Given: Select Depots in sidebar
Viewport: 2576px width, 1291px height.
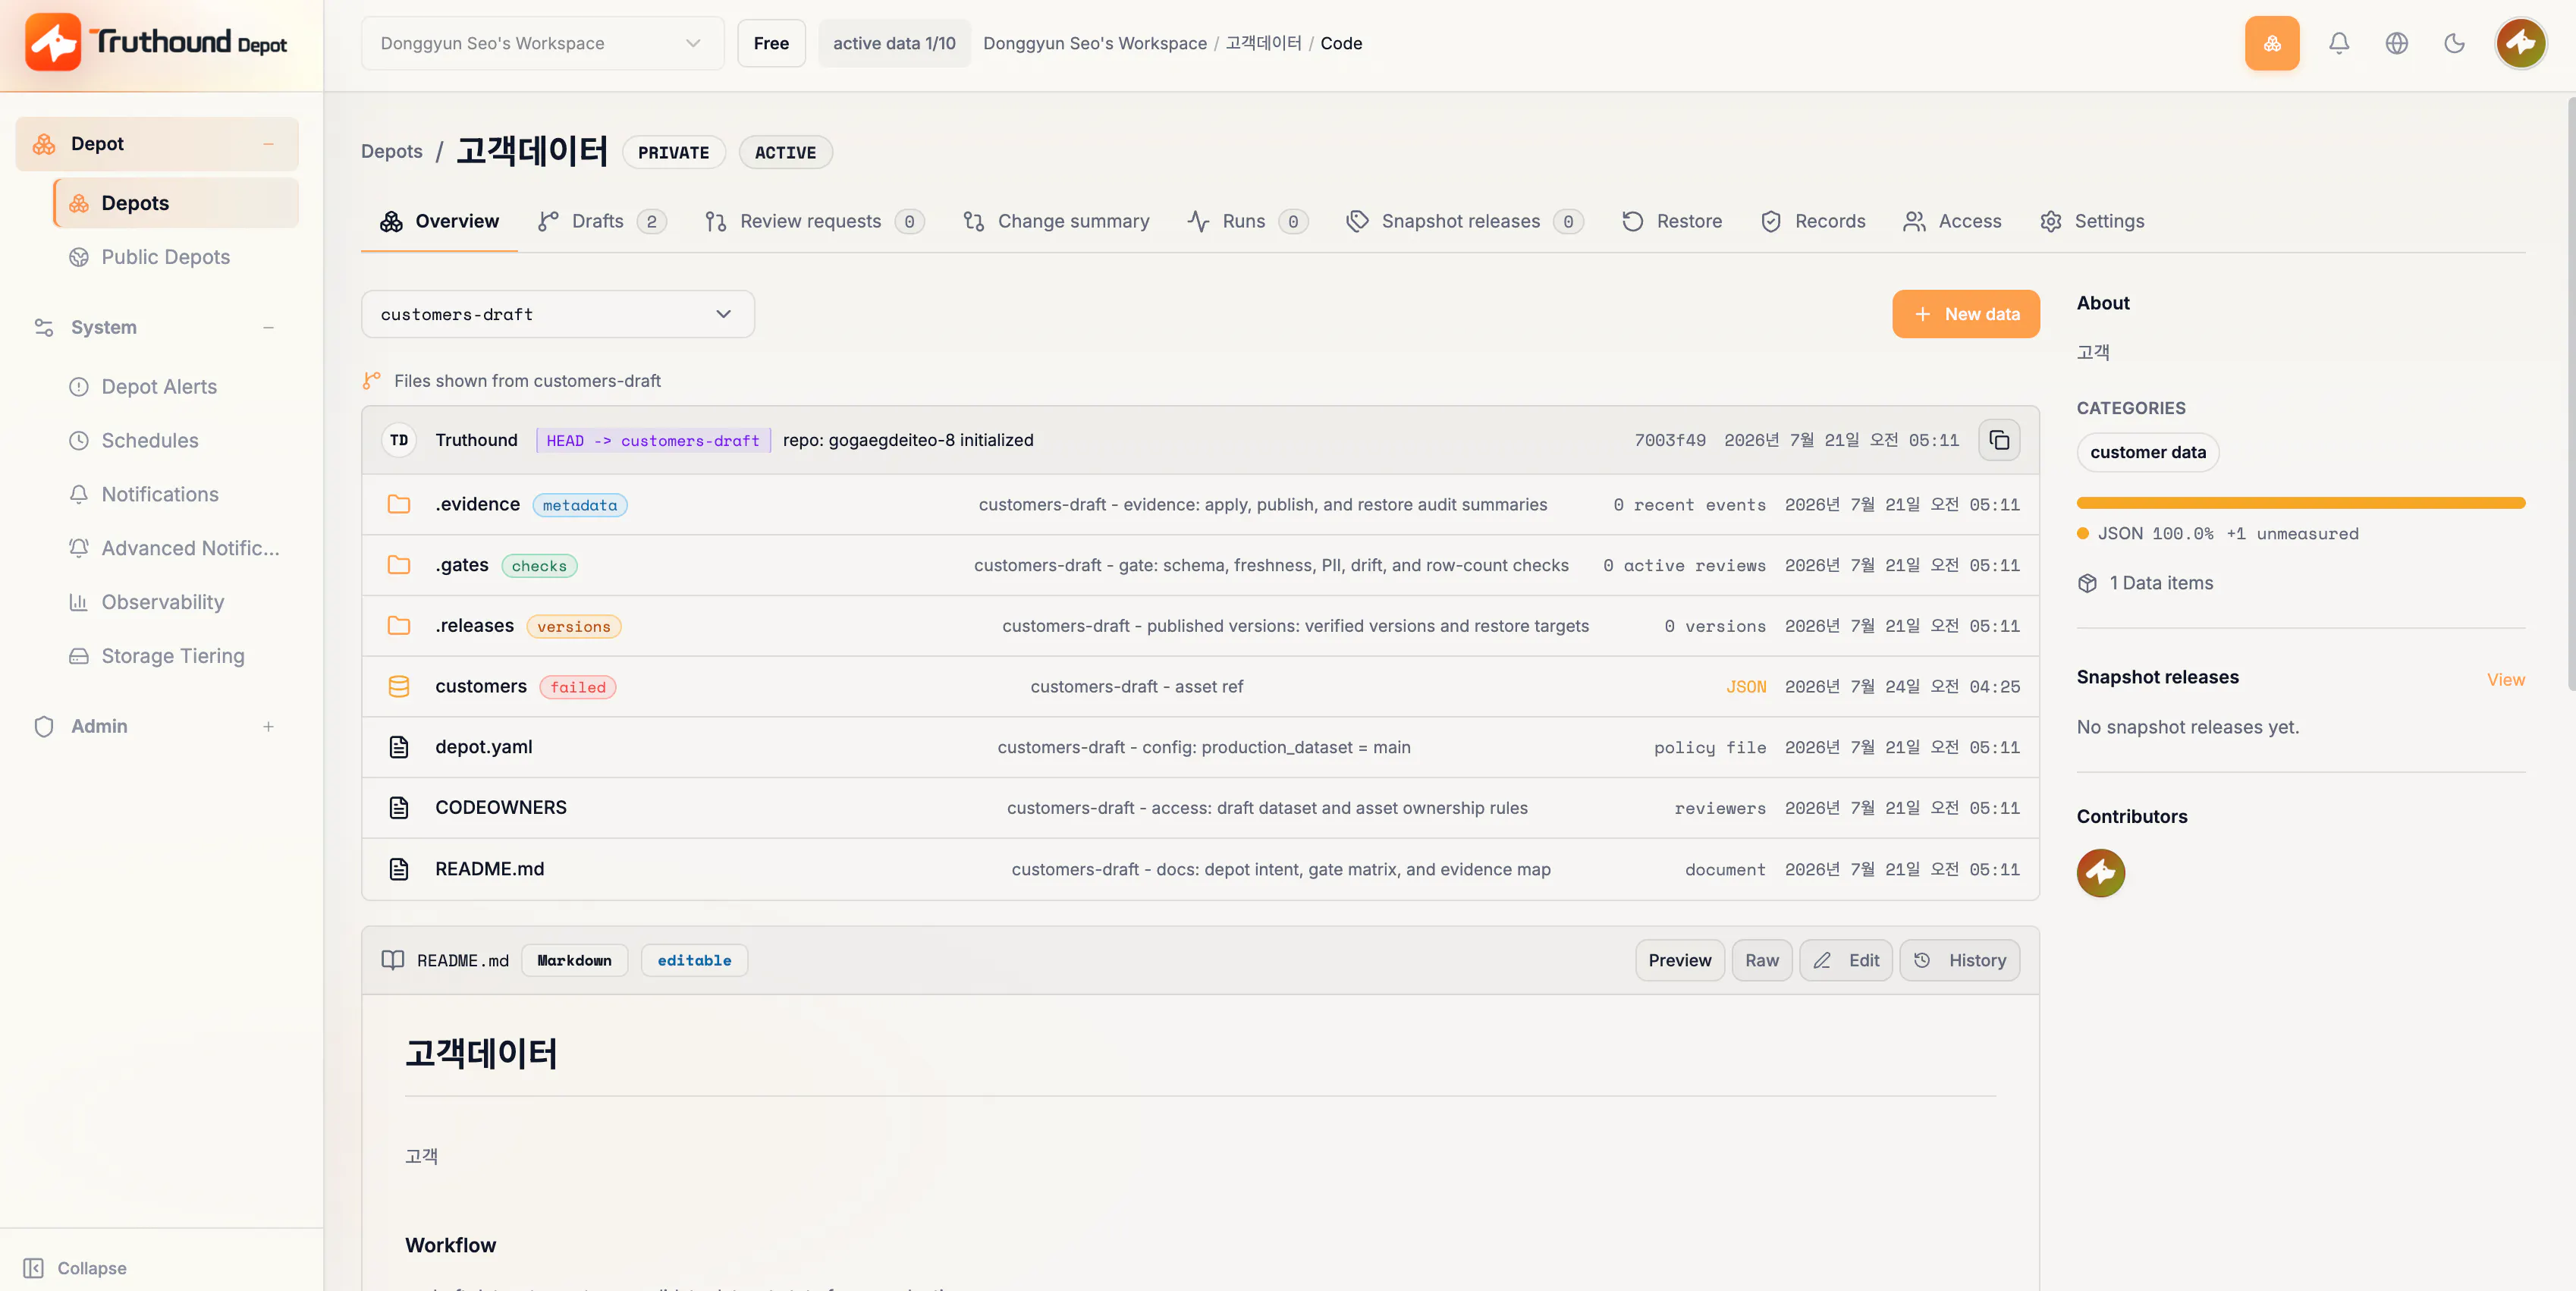Looking at the screenshot, I should point(176,203).
